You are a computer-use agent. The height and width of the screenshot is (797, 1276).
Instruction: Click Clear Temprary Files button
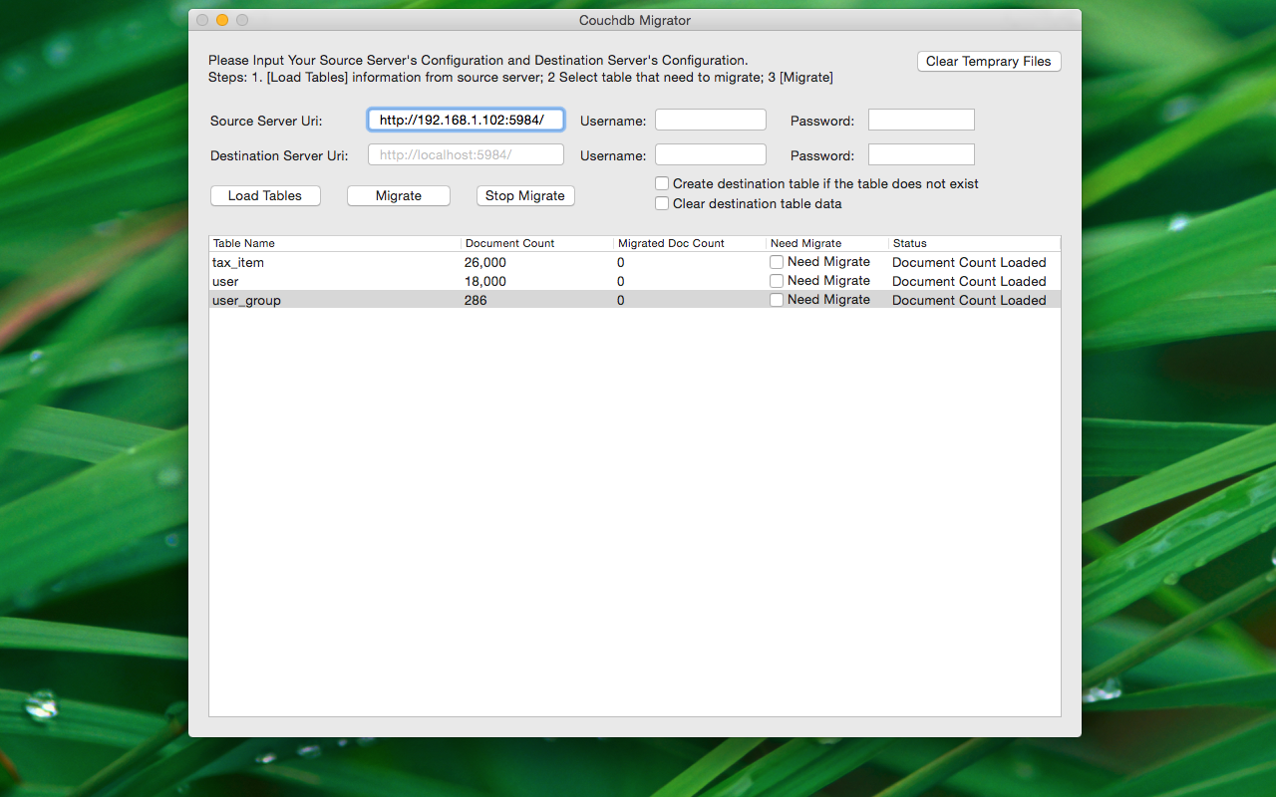(x=988, y=62)
